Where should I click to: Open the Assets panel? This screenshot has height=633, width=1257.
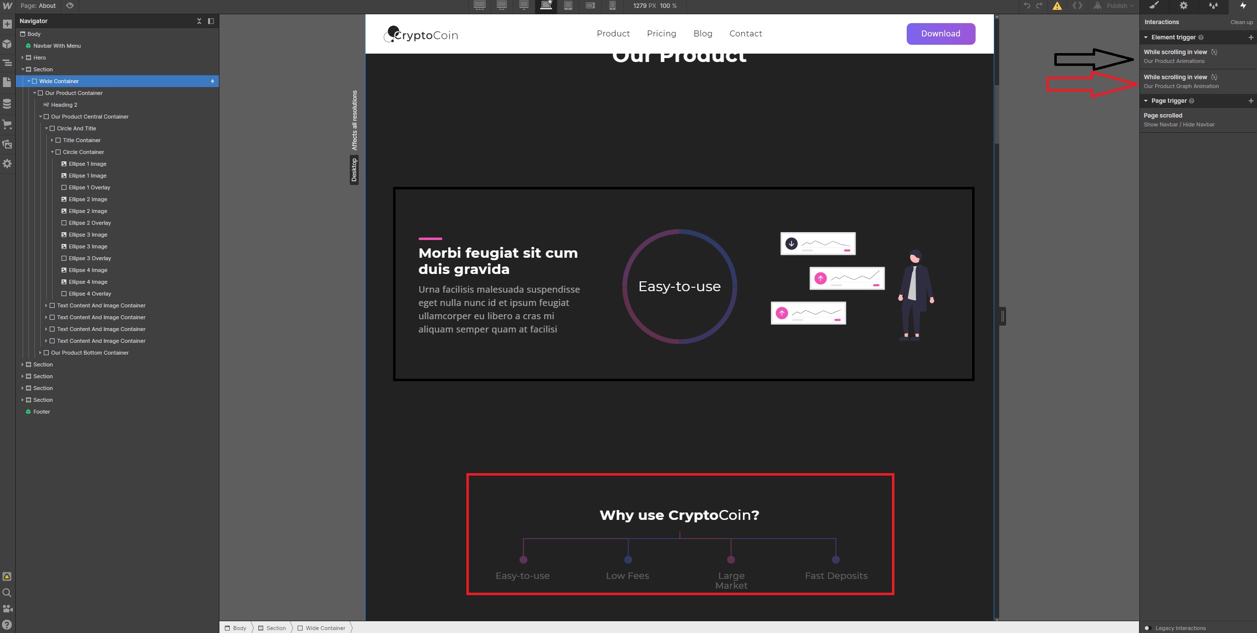click(x=7, y=144)
